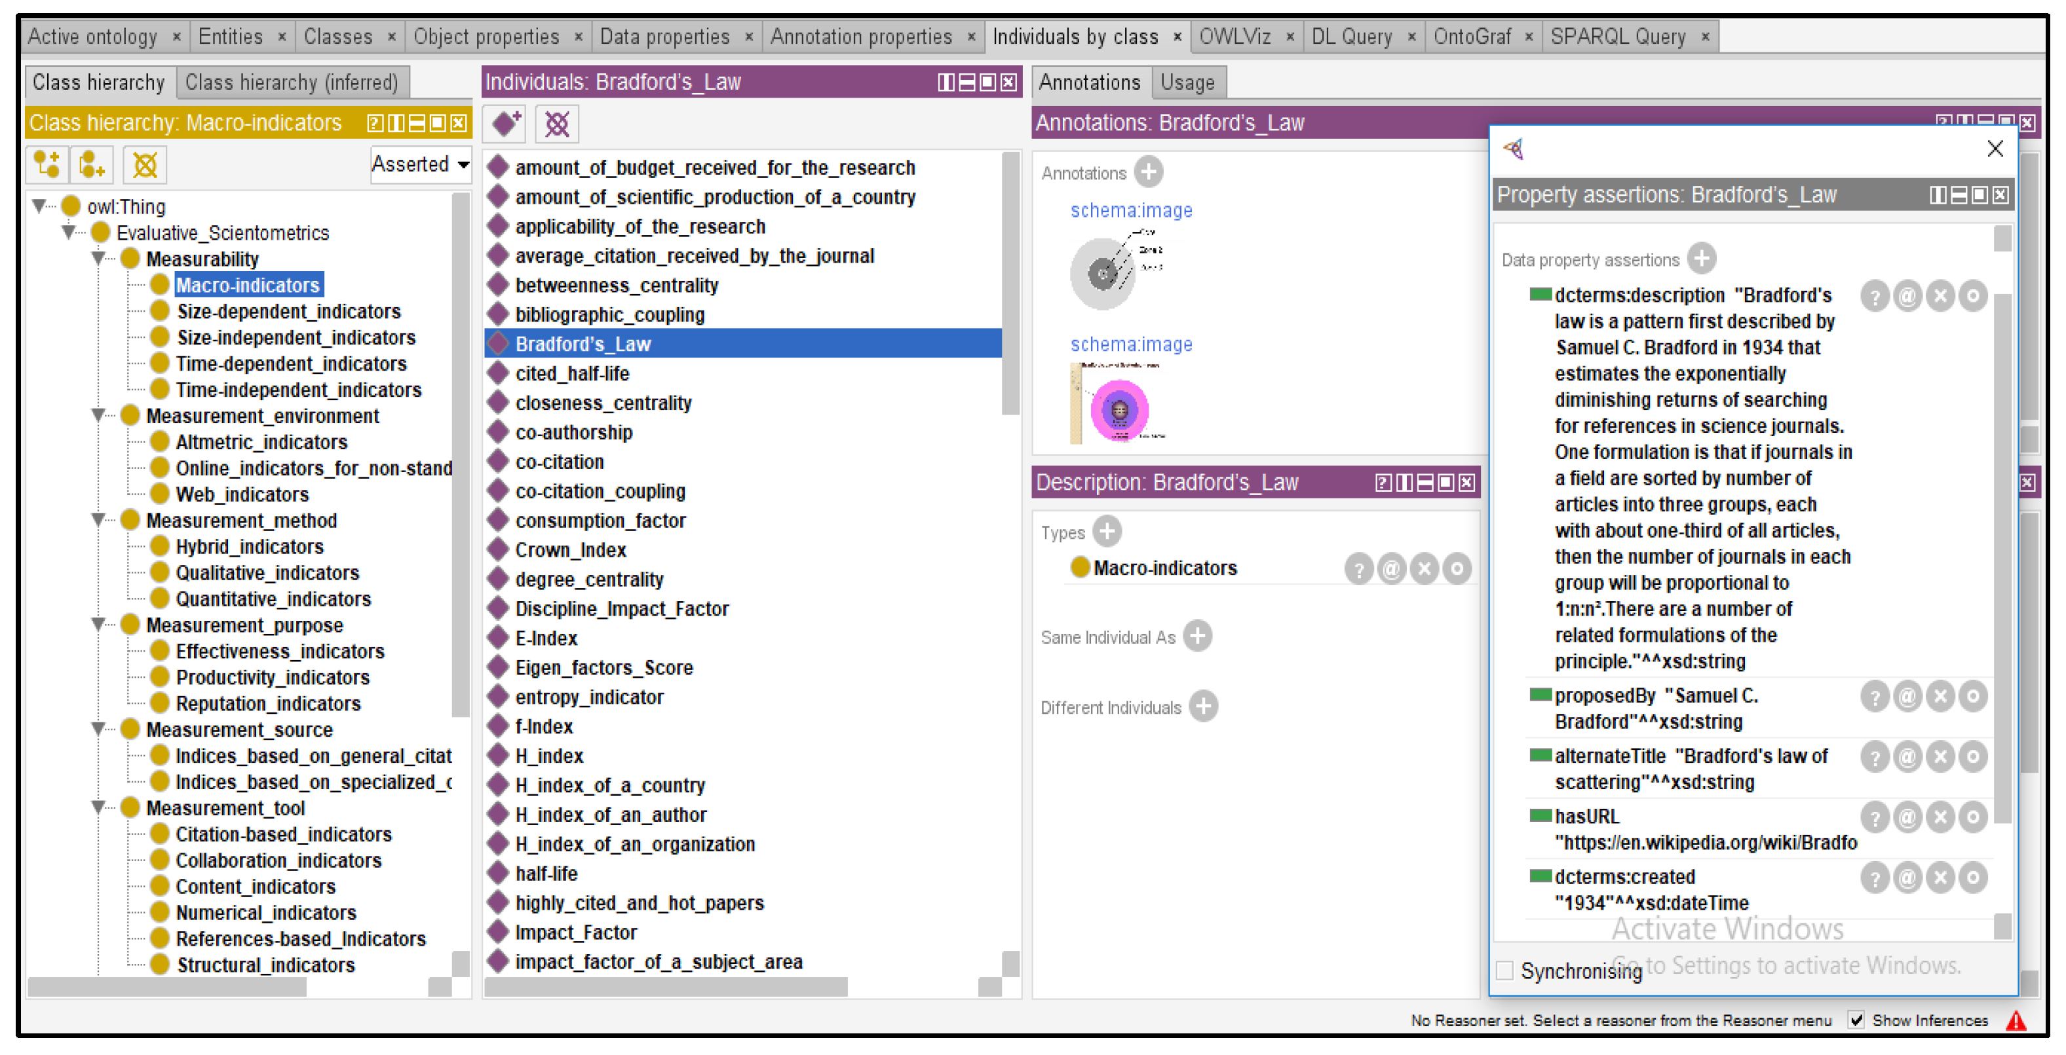Switch to the DL Query tab
The image size is (2066, 1055).
(x=1351, y=37)
